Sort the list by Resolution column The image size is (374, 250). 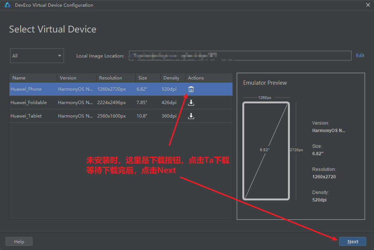115,78
